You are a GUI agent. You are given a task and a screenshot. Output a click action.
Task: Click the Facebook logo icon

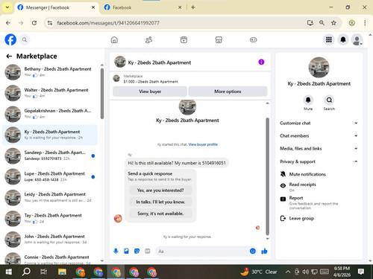point(10,39)
